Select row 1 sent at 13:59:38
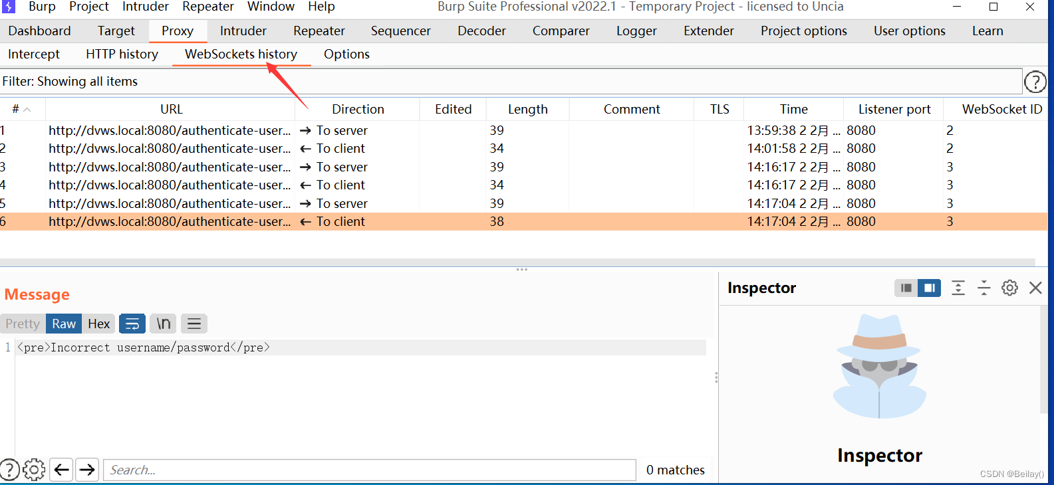 click(523, 130)
